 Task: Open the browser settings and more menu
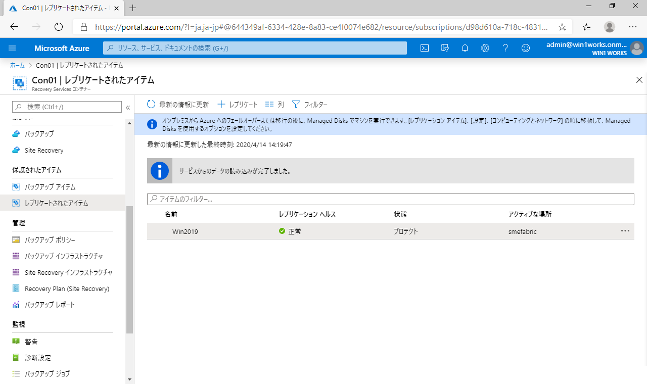click(633, 27)
